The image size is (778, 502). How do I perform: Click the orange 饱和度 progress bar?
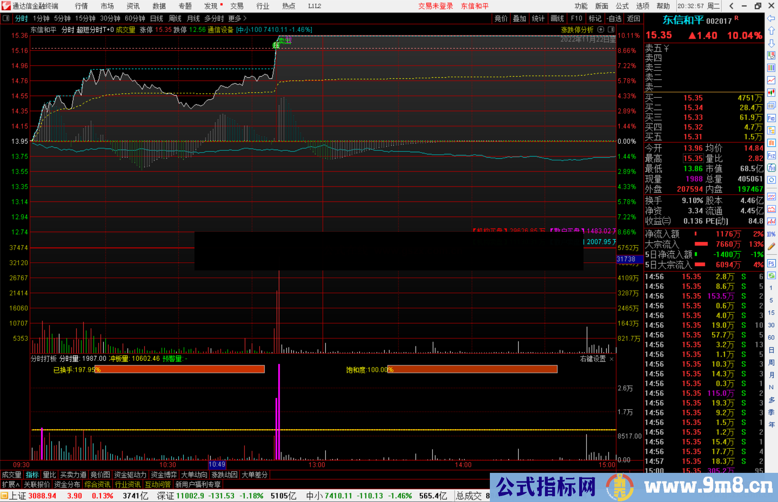[472, 369]
